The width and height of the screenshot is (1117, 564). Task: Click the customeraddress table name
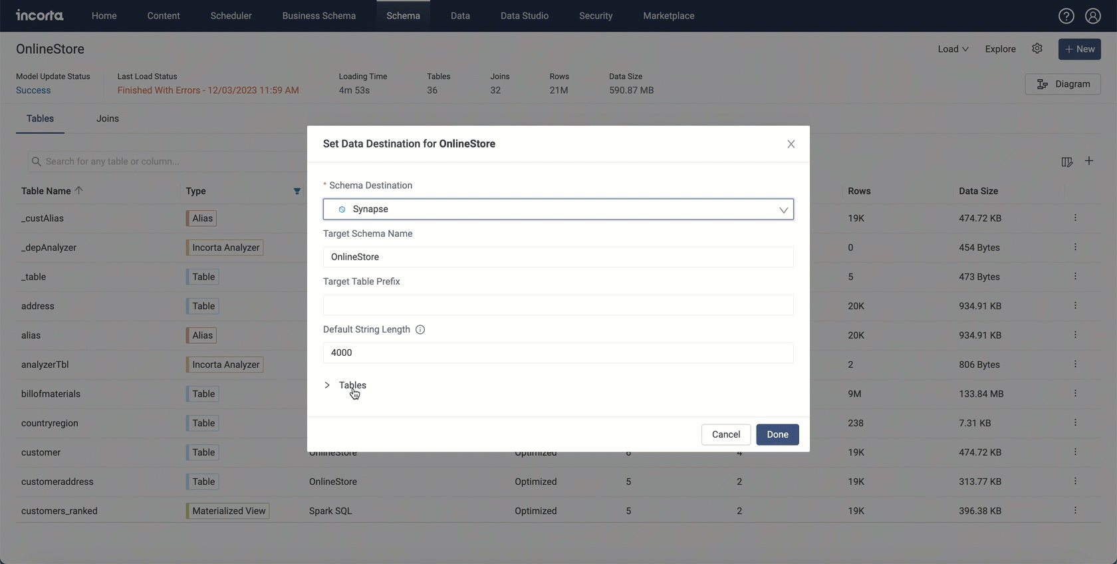click(x=57, y=482)
